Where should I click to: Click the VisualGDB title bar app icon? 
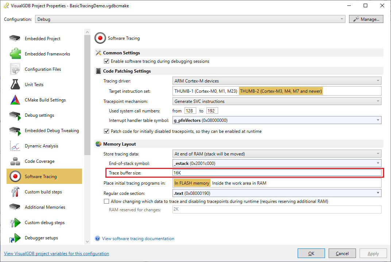[x=6, y=5]
